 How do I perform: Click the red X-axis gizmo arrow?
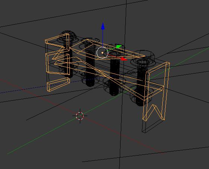pyautogui.click(x=124, y=59)
